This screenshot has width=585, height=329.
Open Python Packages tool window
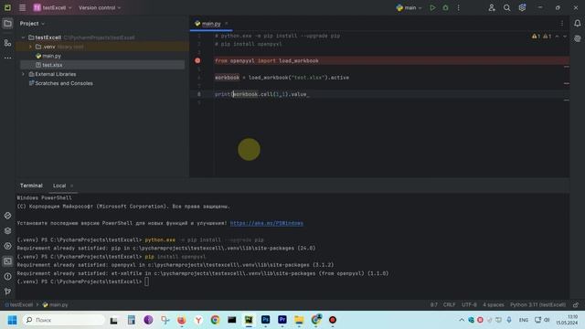click(x=7, y=216)
